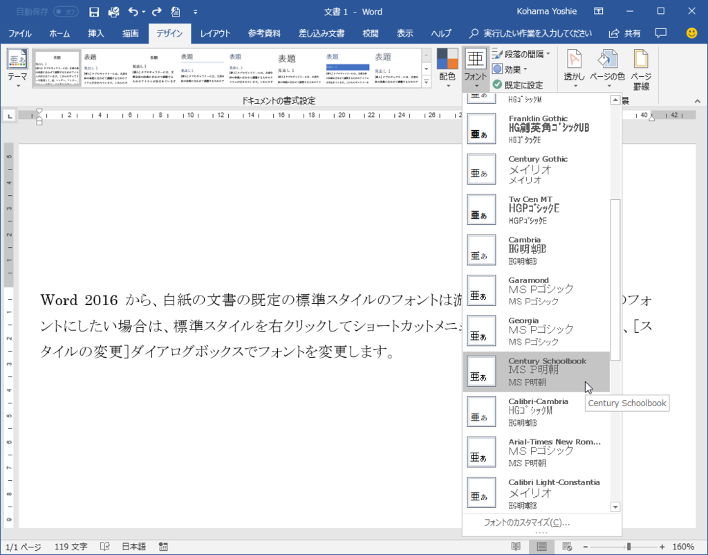Switch to Print Layout view icon
Image resolution: width=708 pixels, height=555 pixels.
(541, 547)
